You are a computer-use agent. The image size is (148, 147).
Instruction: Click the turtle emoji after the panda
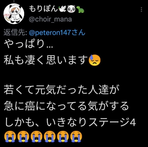click(80, 9)
